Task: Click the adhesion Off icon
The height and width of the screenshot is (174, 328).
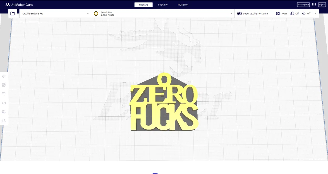Action: (x=304, y=14)
